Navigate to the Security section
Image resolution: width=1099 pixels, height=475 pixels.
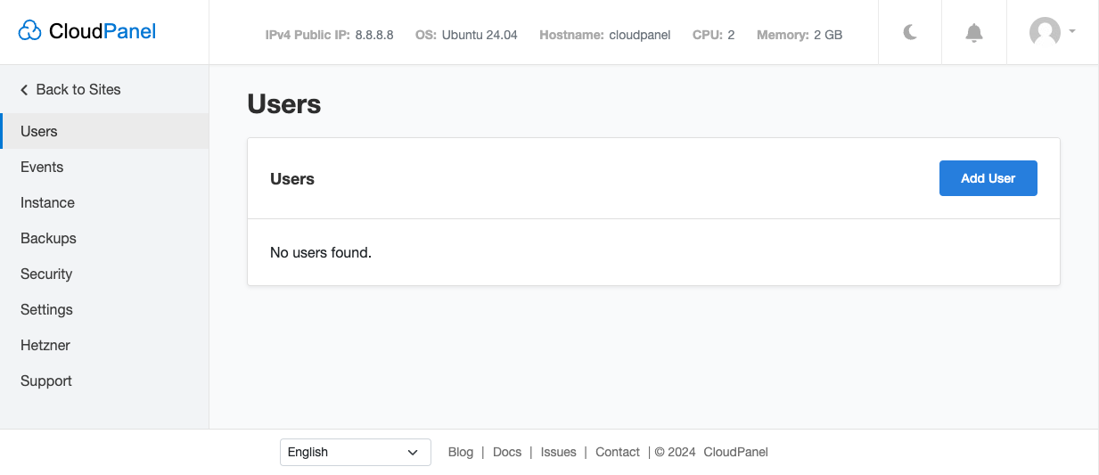click(x=46, y=274)
